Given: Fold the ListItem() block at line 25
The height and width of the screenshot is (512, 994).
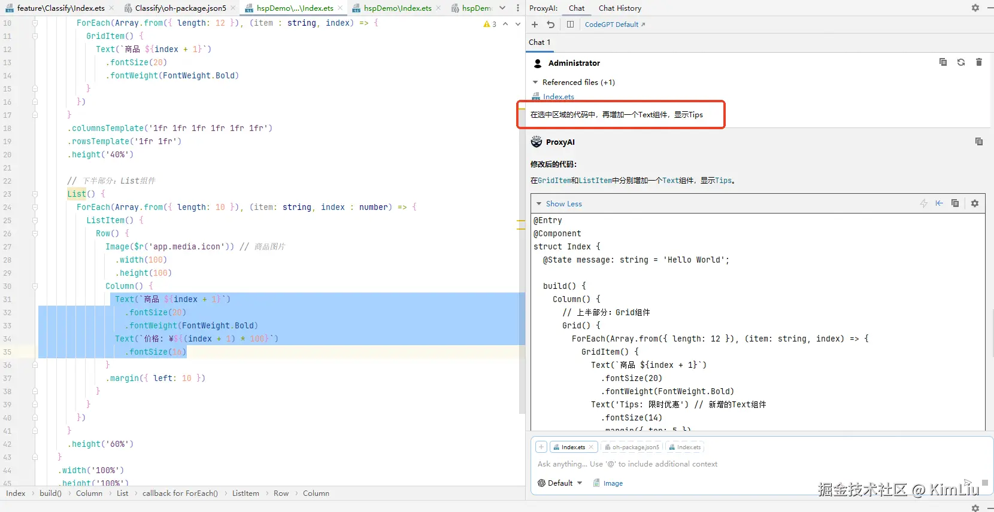Looking at the screenshot, I should click(x=35, y=220).
